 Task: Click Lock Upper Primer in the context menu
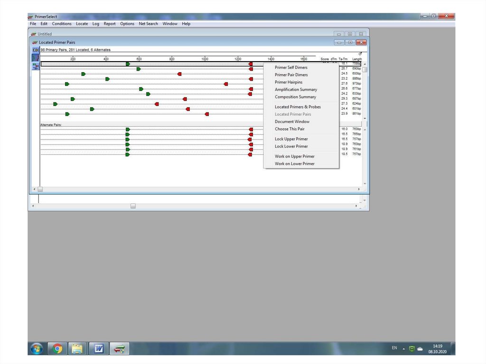[x=291, y=139]
